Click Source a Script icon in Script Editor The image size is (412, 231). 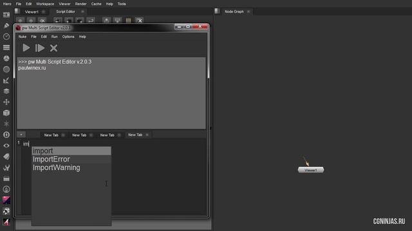(x=57, y=21)
